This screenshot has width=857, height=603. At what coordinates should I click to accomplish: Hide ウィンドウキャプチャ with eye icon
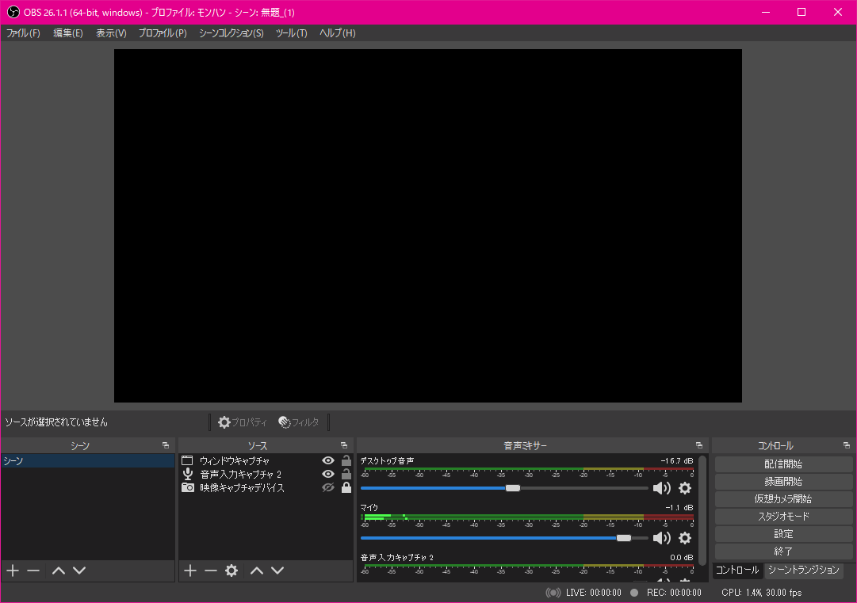point(328,460)
